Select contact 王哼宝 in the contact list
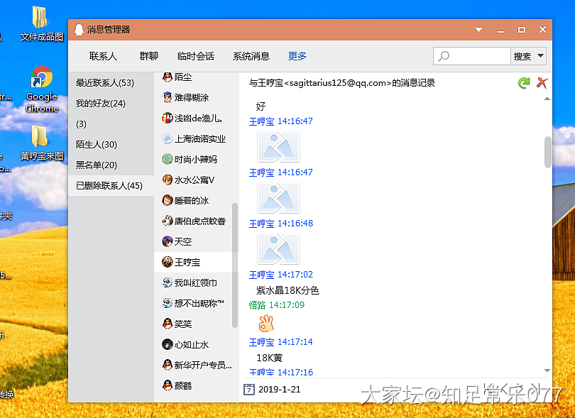Viewport: 575px width, 418px height. (x=187, y=262)
